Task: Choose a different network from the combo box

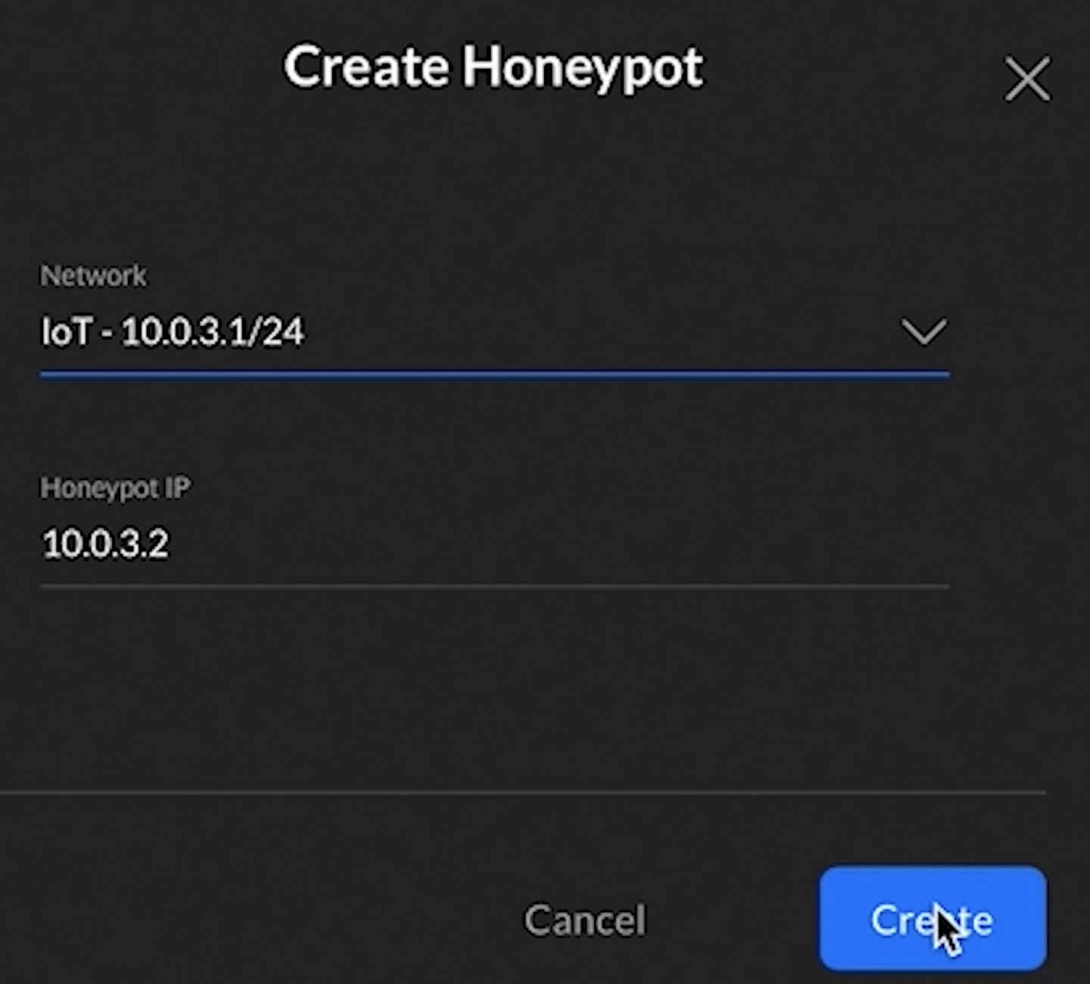Action: tap(494, 332)
